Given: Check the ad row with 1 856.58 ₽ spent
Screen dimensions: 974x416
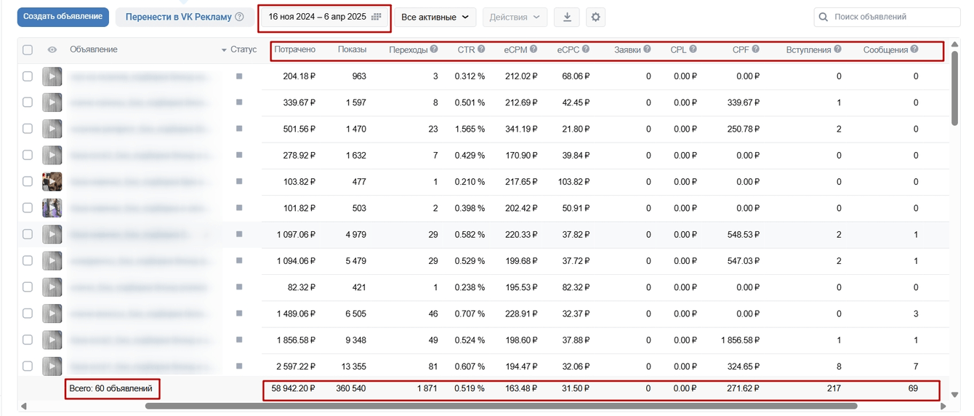Looking at the screenshot, I should click(x=28, y=340).
